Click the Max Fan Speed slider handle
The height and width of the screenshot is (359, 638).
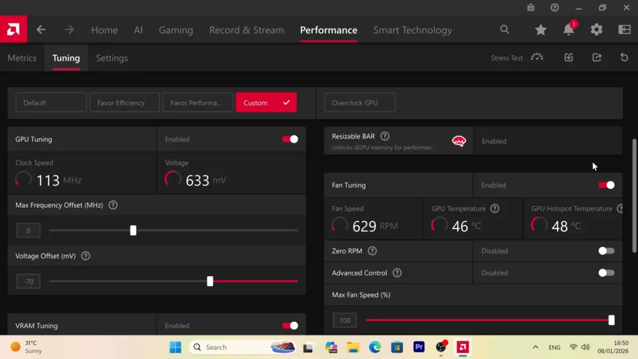click(611, 320)
